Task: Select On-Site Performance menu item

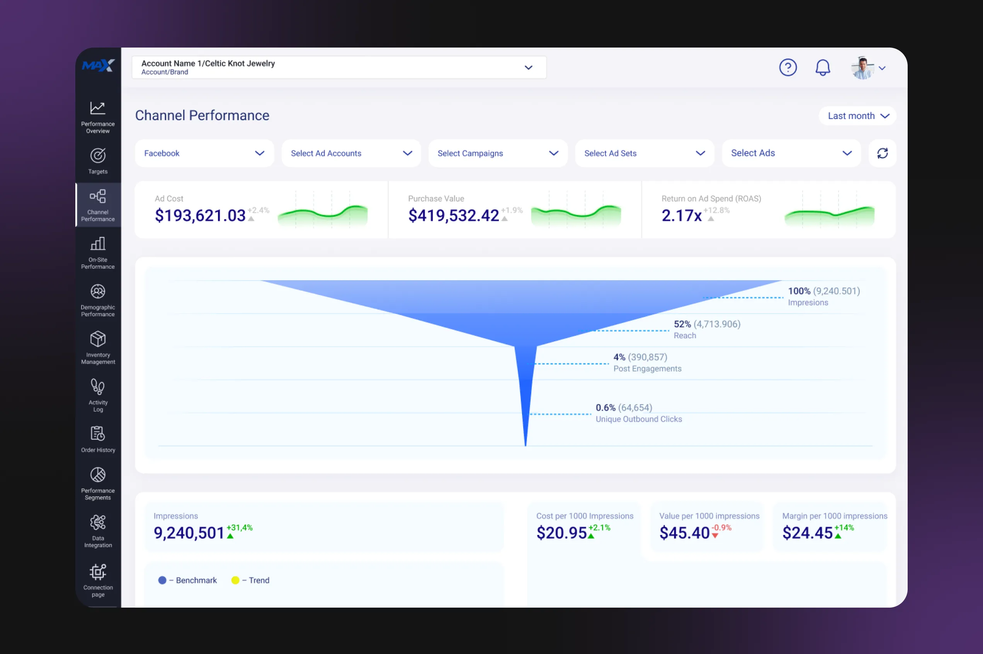Action: tap(97, 252)
